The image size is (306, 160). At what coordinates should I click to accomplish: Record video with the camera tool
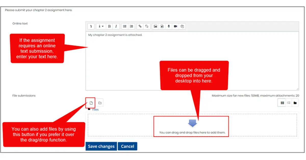[x=175, y=26]
